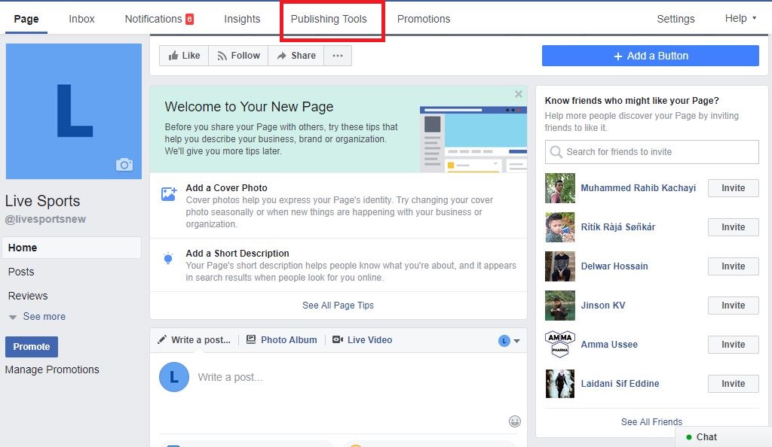
Task: Open Jinson KV name link
Action: (x=602, y=306)
